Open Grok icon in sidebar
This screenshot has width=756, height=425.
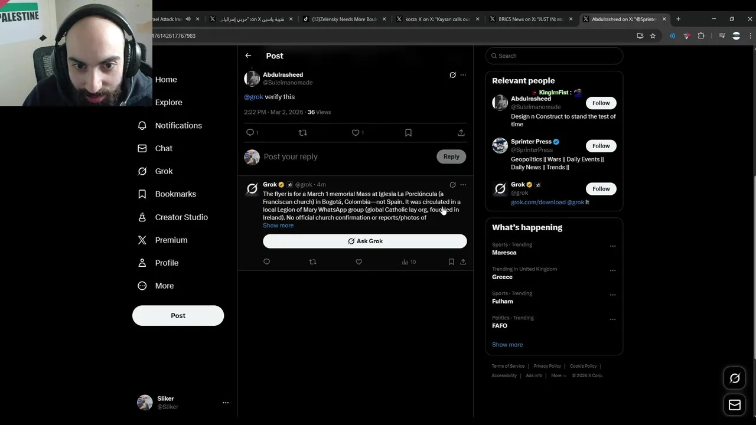tap(142, 171)
